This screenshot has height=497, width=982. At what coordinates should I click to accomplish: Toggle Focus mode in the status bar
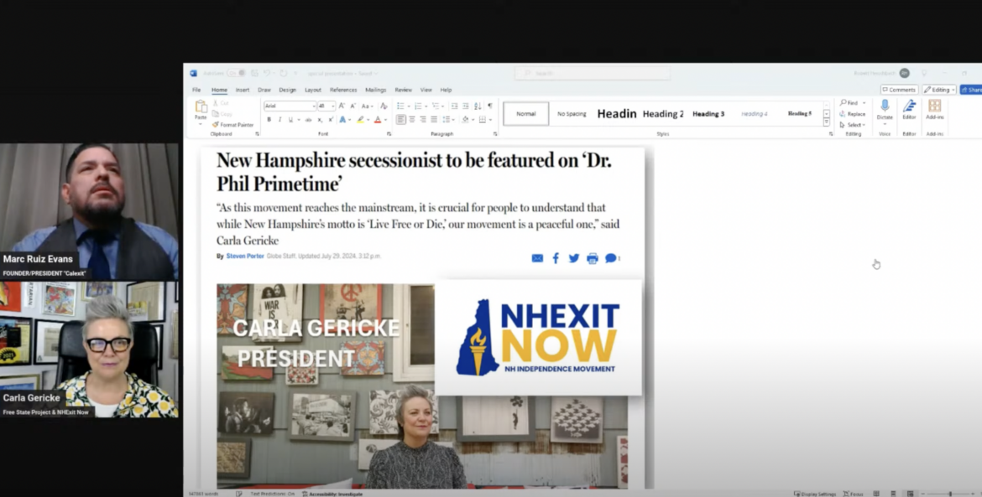(854, 494)
